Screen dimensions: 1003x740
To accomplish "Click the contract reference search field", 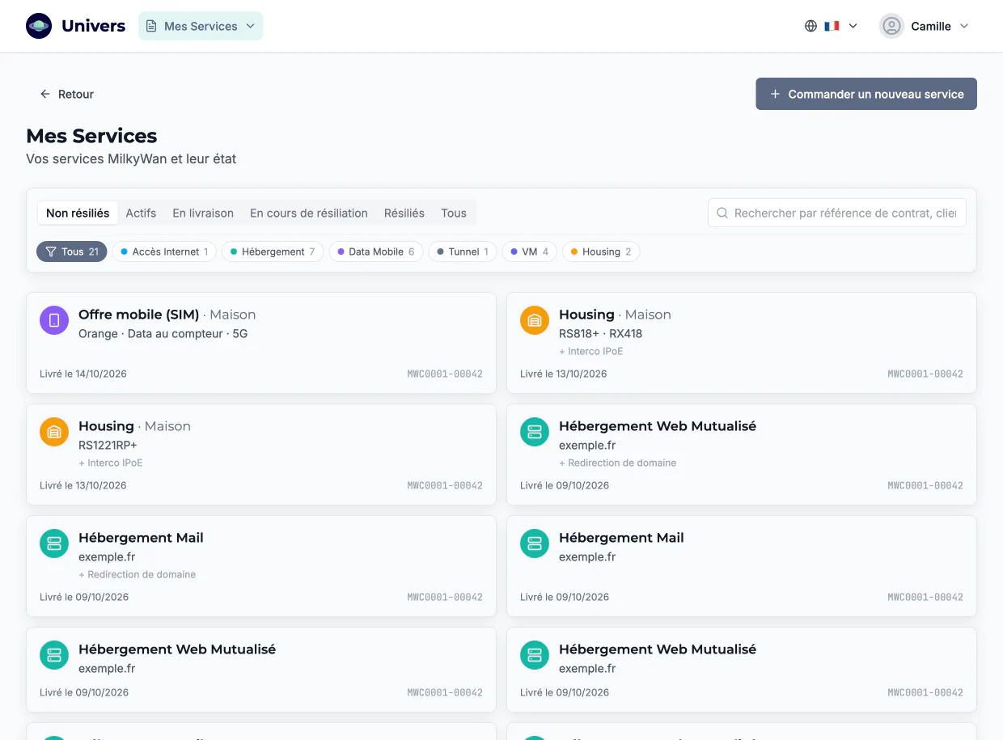I will click(x=836, y=213).
